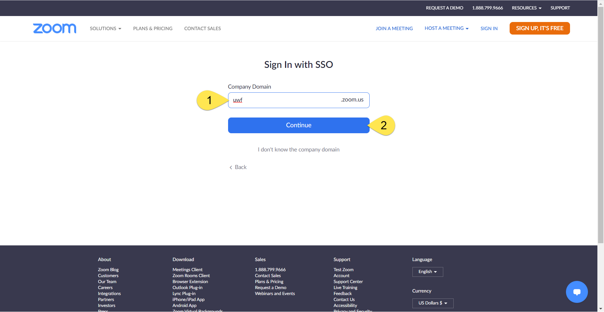The image size is (604, 312).
Task: Click the phone number in top bar
Action: pos(487,8)
